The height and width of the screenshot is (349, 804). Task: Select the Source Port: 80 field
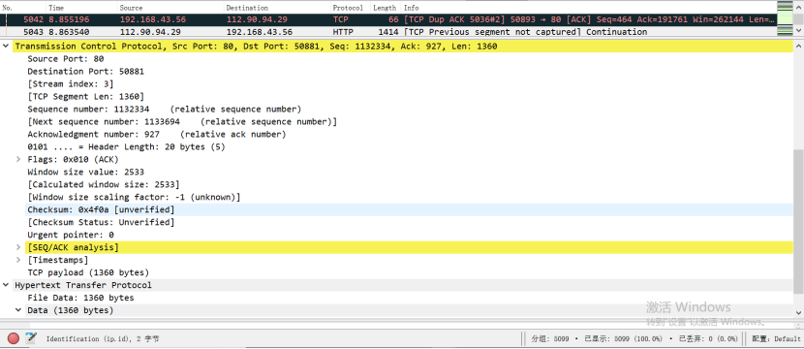[x=66, y=59]
